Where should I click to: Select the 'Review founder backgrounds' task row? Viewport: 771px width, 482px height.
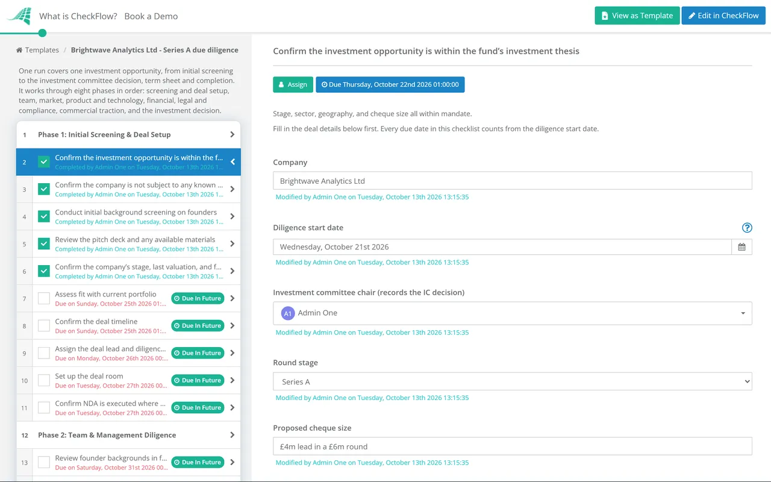pos(128,462)
